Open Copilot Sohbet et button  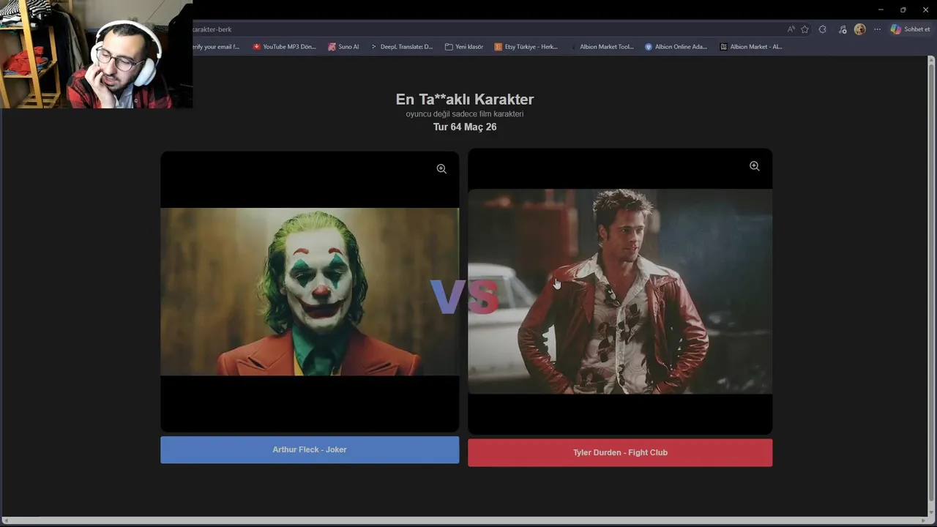pyautogui.click(x=910, y=29)
